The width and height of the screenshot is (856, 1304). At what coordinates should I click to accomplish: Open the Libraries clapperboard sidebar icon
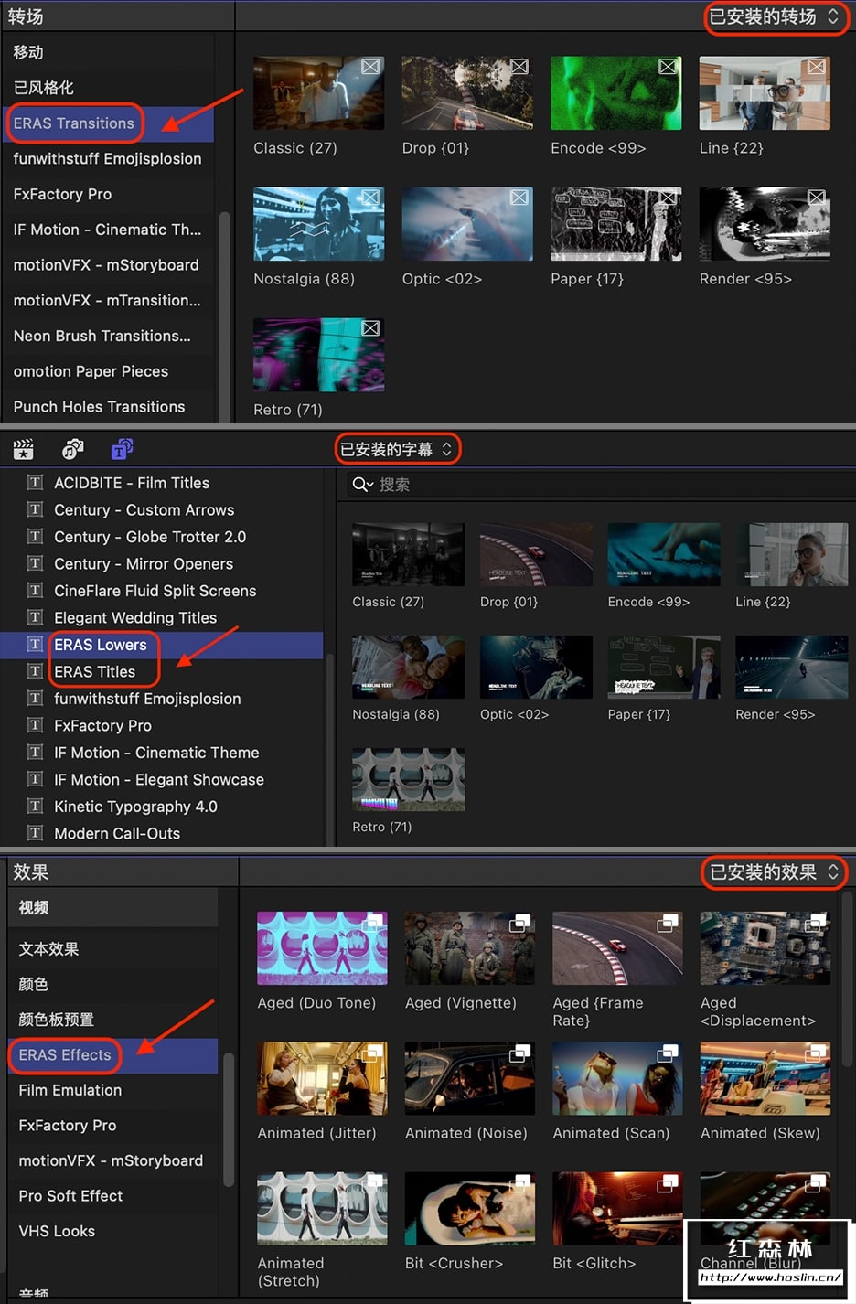[24, 449]
